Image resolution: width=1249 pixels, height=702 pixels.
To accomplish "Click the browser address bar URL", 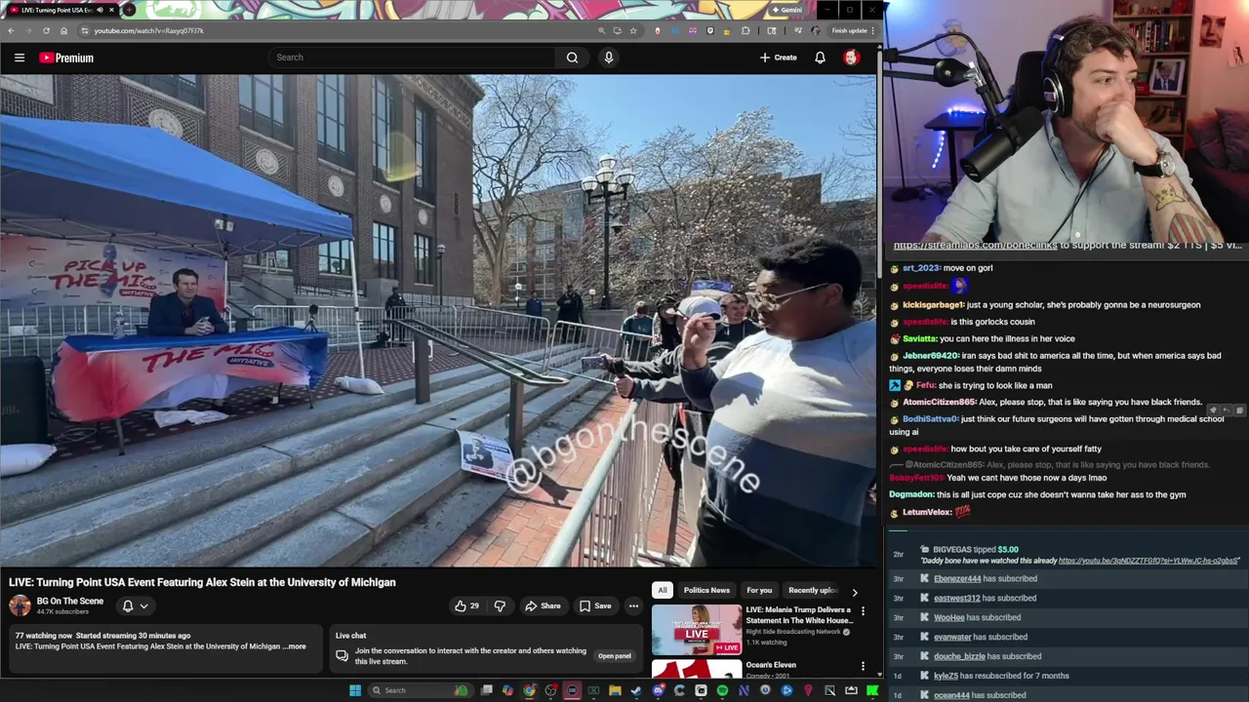I will [148, 30].
